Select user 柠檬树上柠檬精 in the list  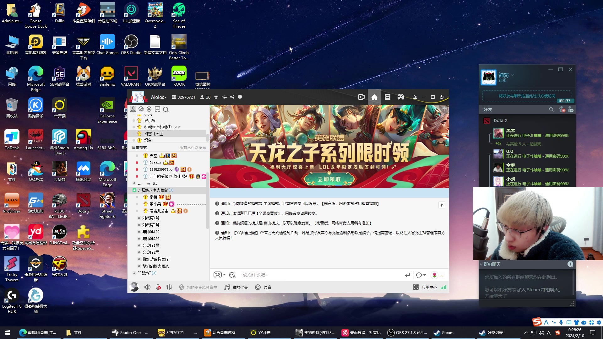pos(162,127)
